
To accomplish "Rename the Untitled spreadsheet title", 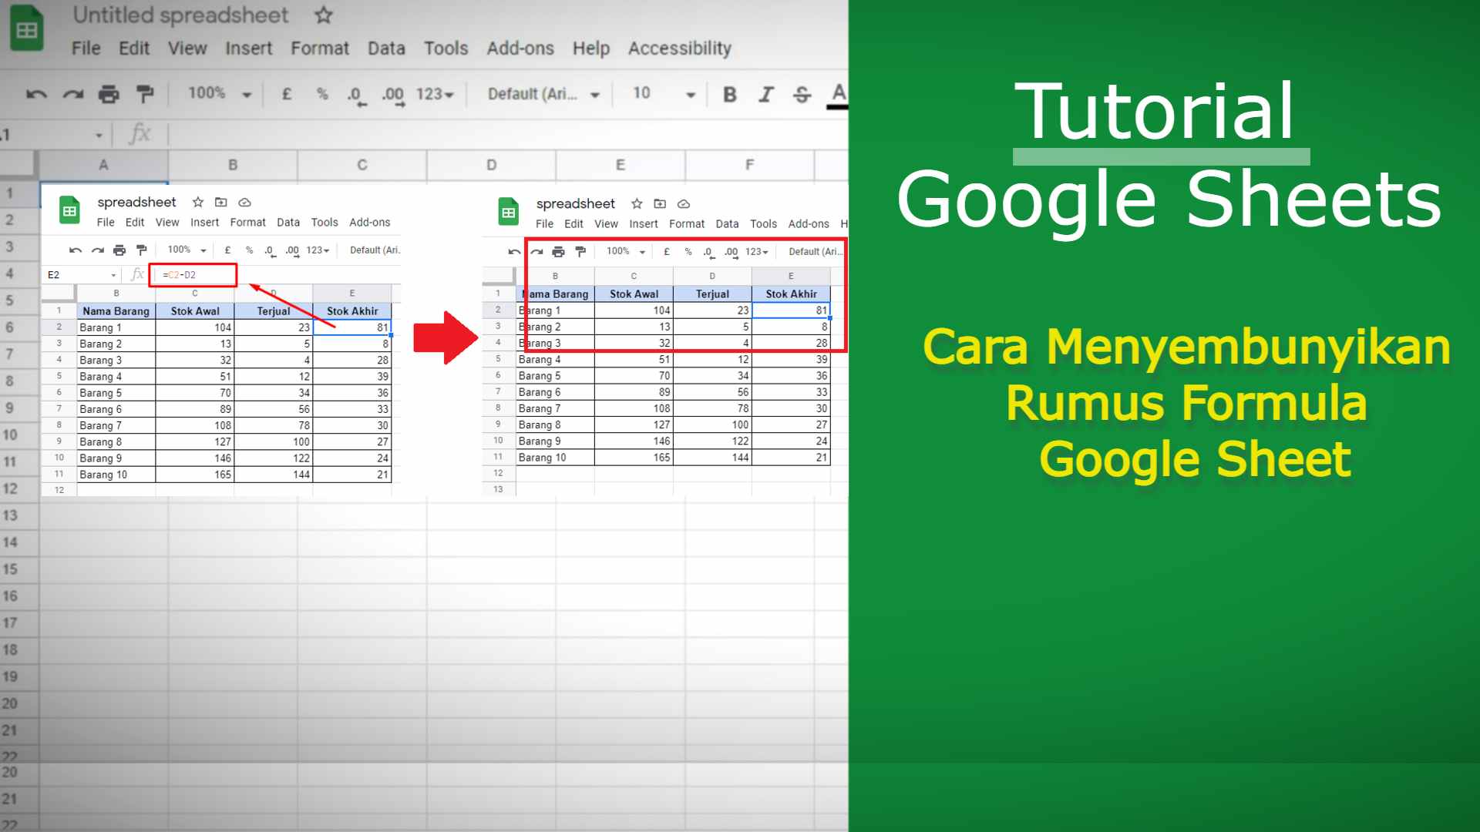I will pos(182,15).
